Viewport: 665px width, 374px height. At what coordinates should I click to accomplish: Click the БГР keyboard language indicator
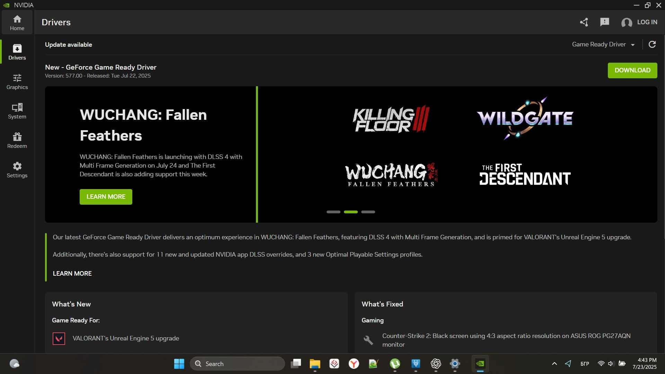(x=585, y=364)
